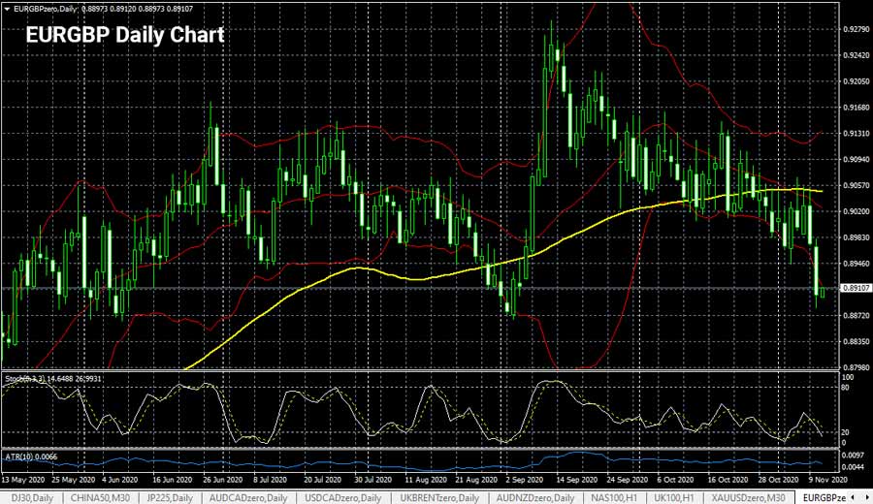Click the ATR scale value 0.0097

click(x=853, y=456)
